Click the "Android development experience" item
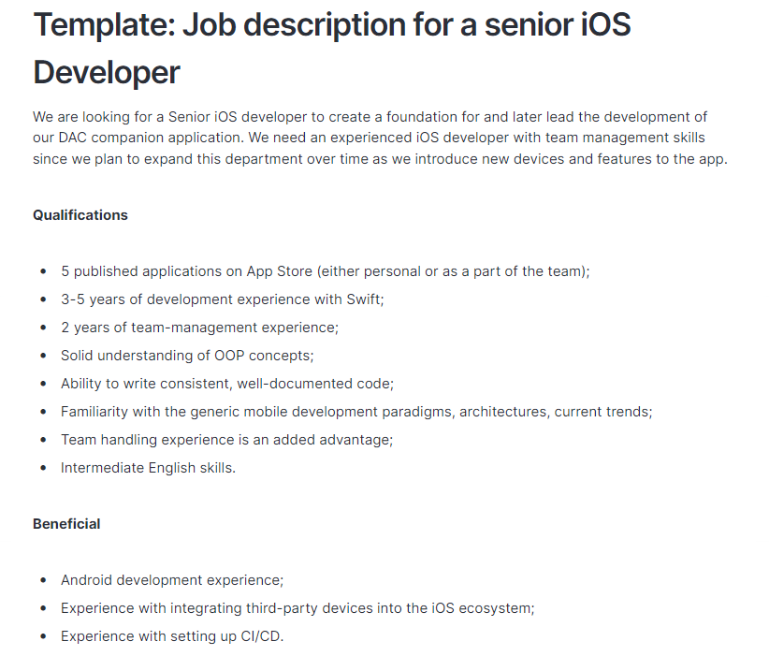This screenshot has width=769, height=656. click(x=172, y=580)
